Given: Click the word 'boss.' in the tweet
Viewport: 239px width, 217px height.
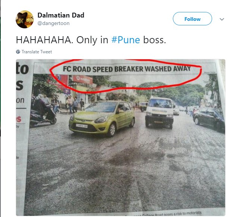Looking at the screenshot, I should pyautogui.click(x=154, y=40).
